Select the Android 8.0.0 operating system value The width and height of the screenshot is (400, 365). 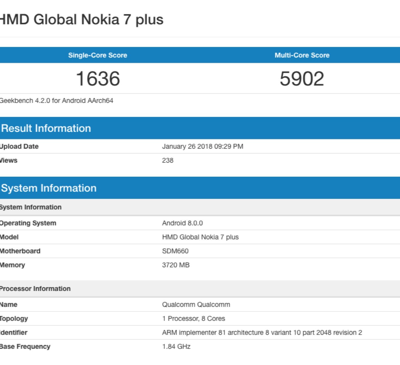pyautogui.click(x=182, y=223)
